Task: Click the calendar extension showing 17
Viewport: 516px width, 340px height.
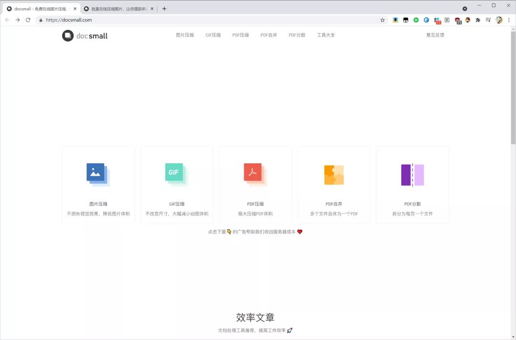Action: click(438, 20)
